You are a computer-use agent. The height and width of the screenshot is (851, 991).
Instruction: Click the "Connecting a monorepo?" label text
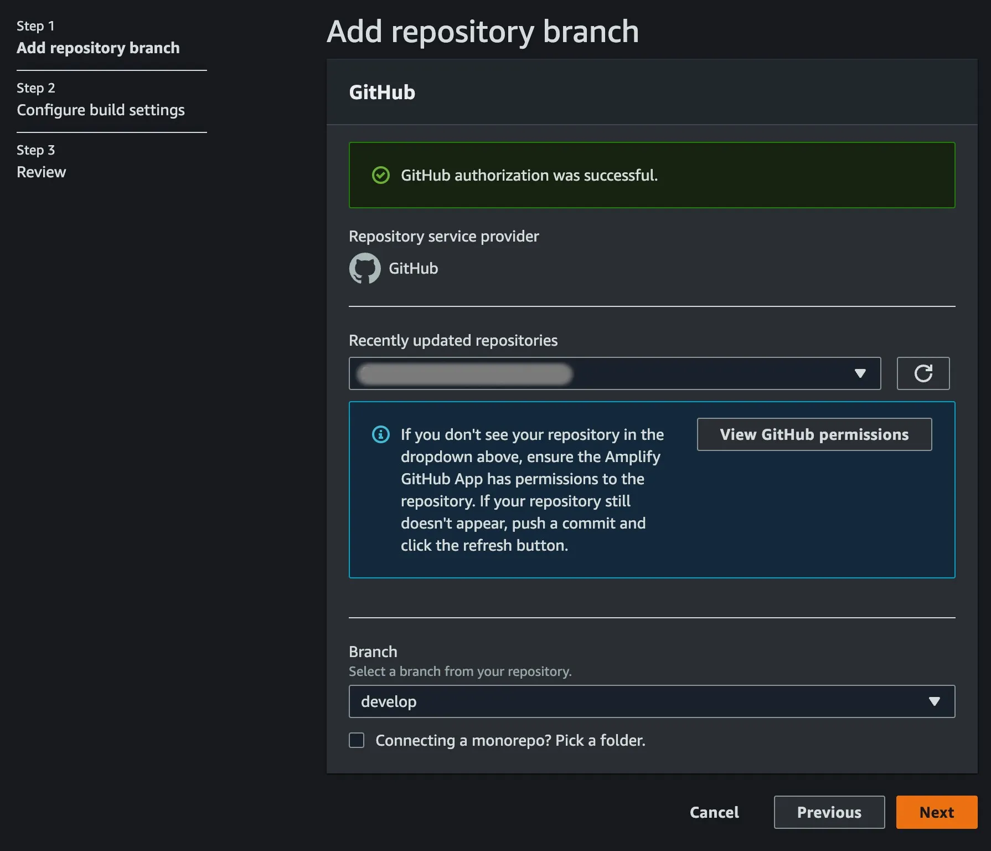click(510, 740)
